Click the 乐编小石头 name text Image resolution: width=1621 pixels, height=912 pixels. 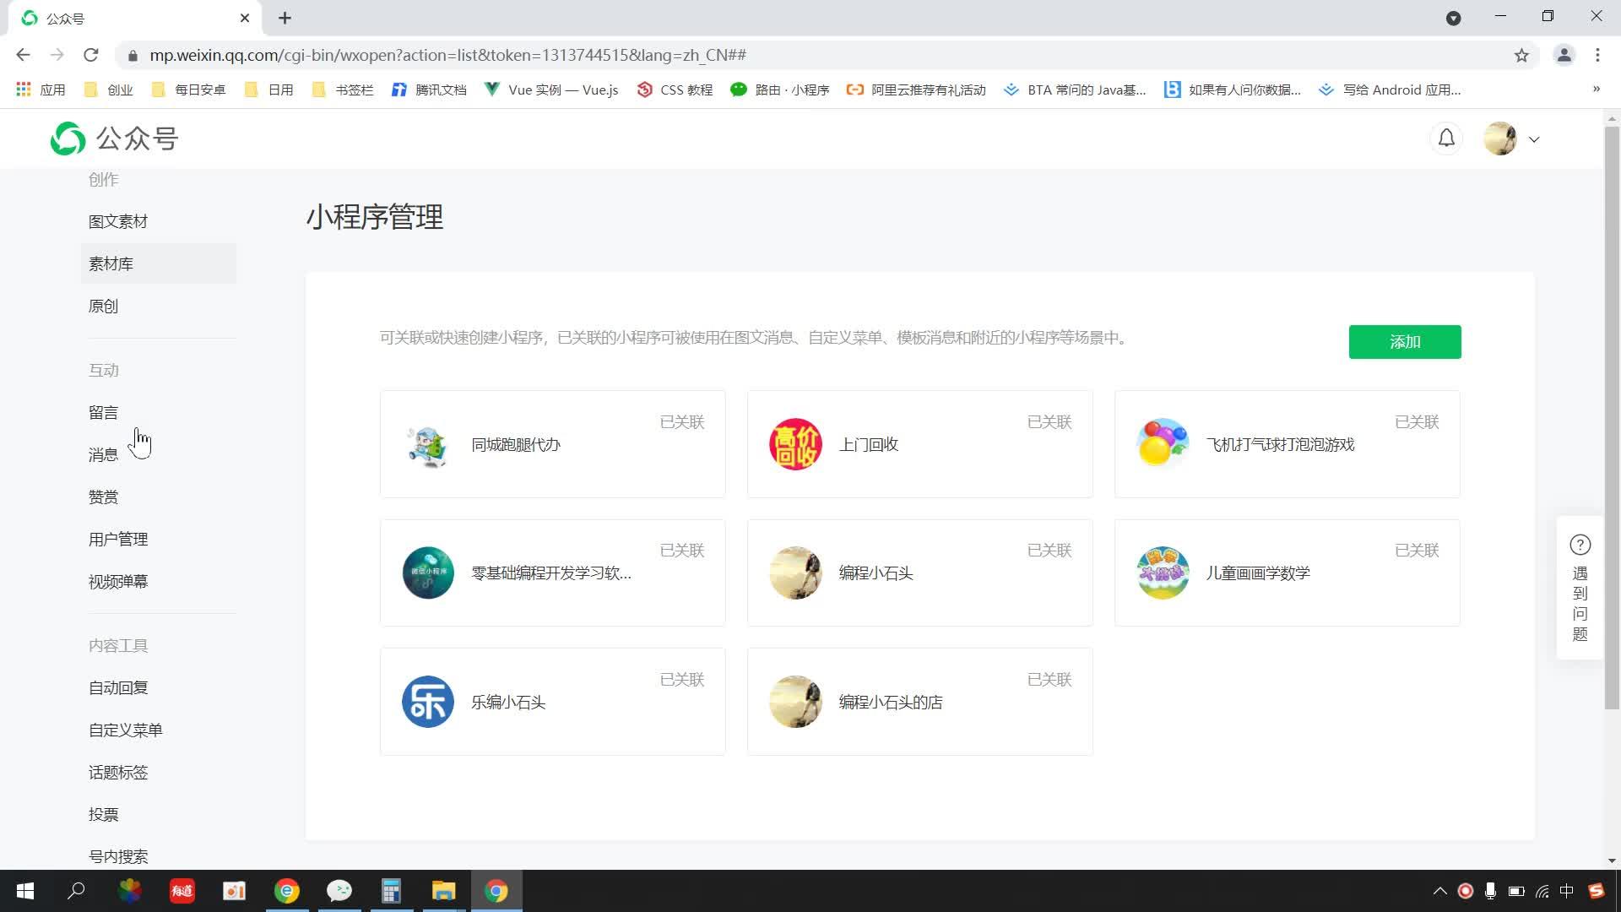pyautogui.click(x=508, y=702)
